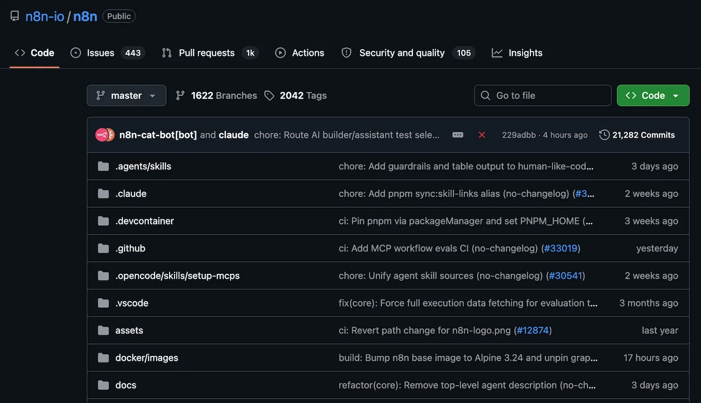Click the folder icon for docs
Image resolution: width=701 pixels, height=403 pixels.
point(103,385)
